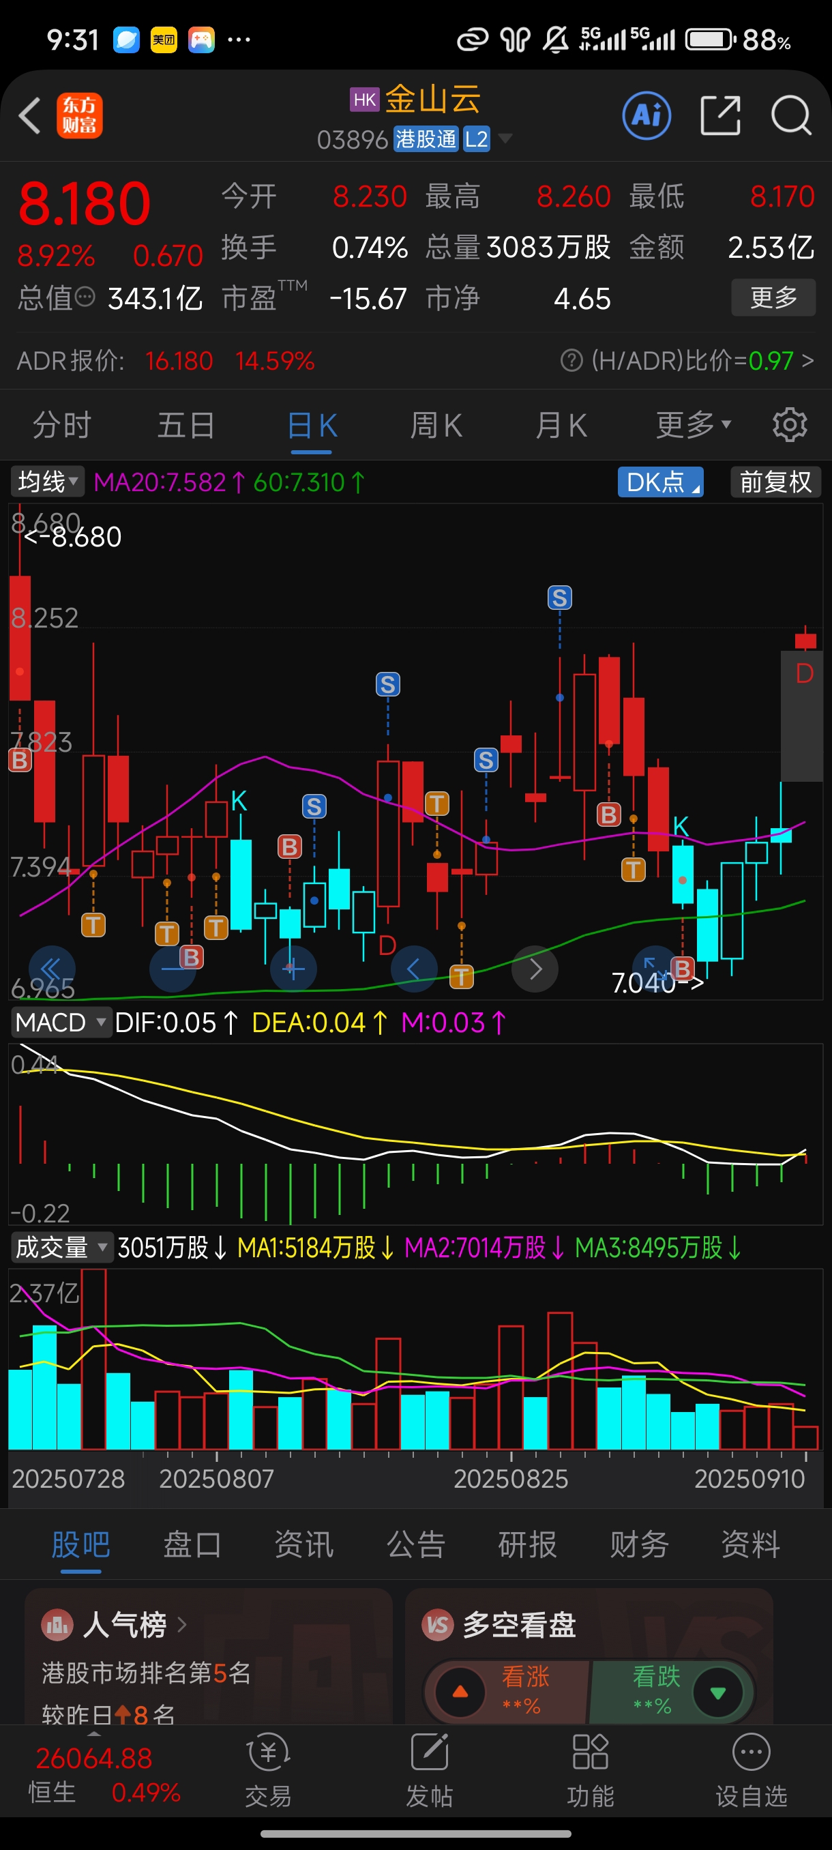Open the search magnifier icon

click(791, 115)
